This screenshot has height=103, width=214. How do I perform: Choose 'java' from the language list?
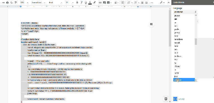(184, 76)
